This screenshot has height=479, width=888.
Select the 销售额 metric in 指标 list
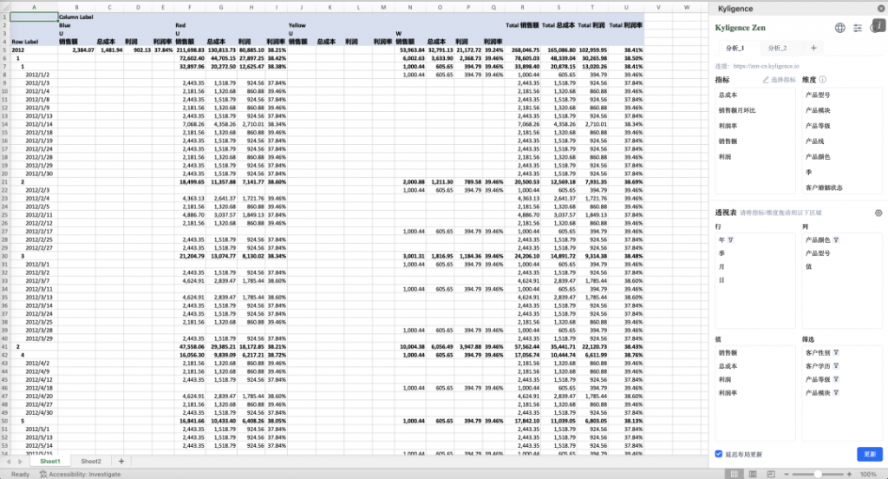click(x=728, y=141)
